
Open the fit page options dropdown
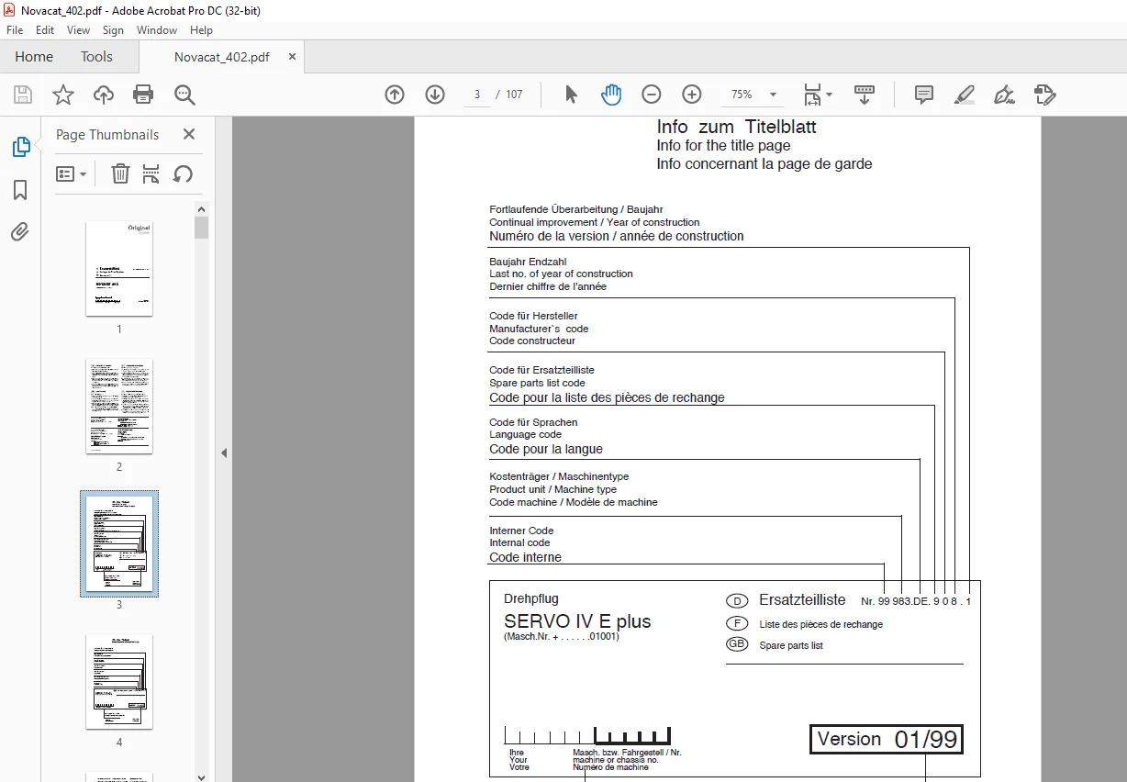818,95
